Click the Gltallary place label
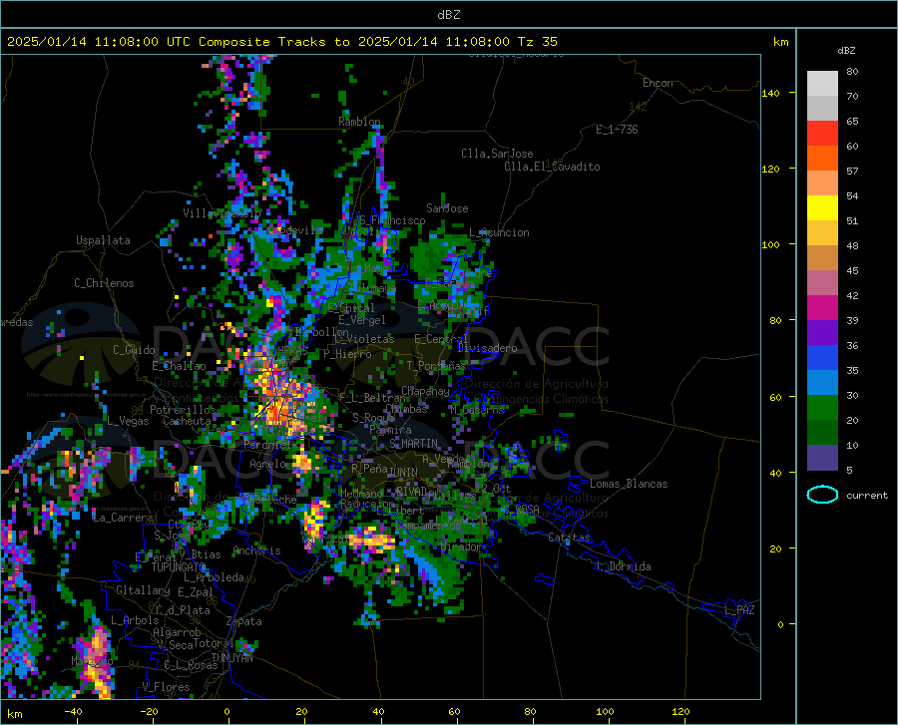Image resolution: width=898 pixels, height=725 pixels. [143, 590]
